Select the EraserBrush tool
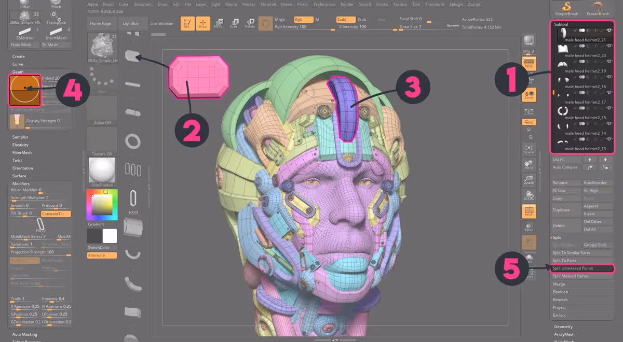Screen dimensions: 623x342 [x=598, y=9]
